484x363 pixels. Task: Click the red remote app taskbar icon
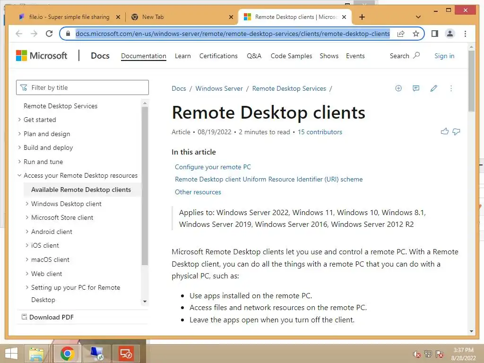126,354
